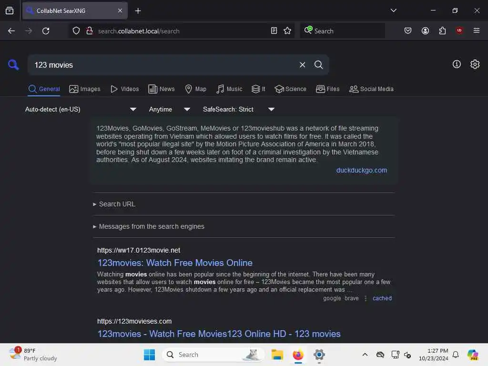Open new tab with plus icon
The width and height of the screenshot is (488, 366).
point(138,11)
